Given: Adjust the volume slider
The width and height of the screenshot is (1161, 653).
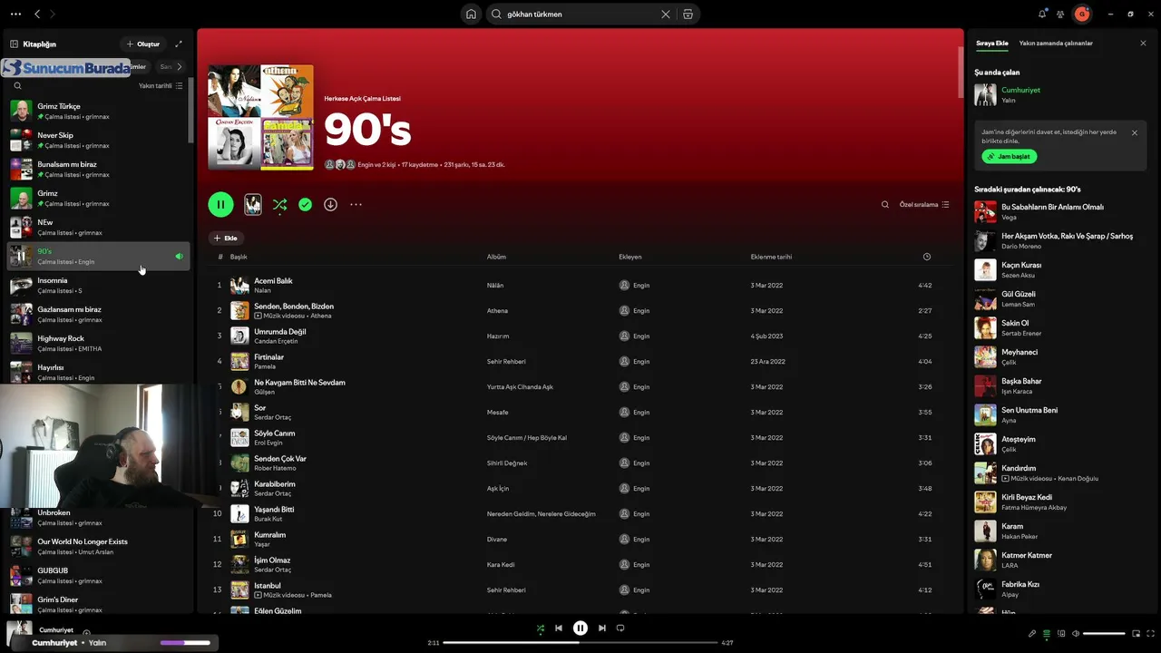Looking at the screenshot, I should 1104,633.
